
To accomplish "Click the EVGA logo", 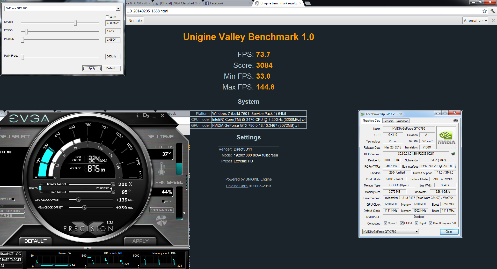I will click(x=29, y=118).
